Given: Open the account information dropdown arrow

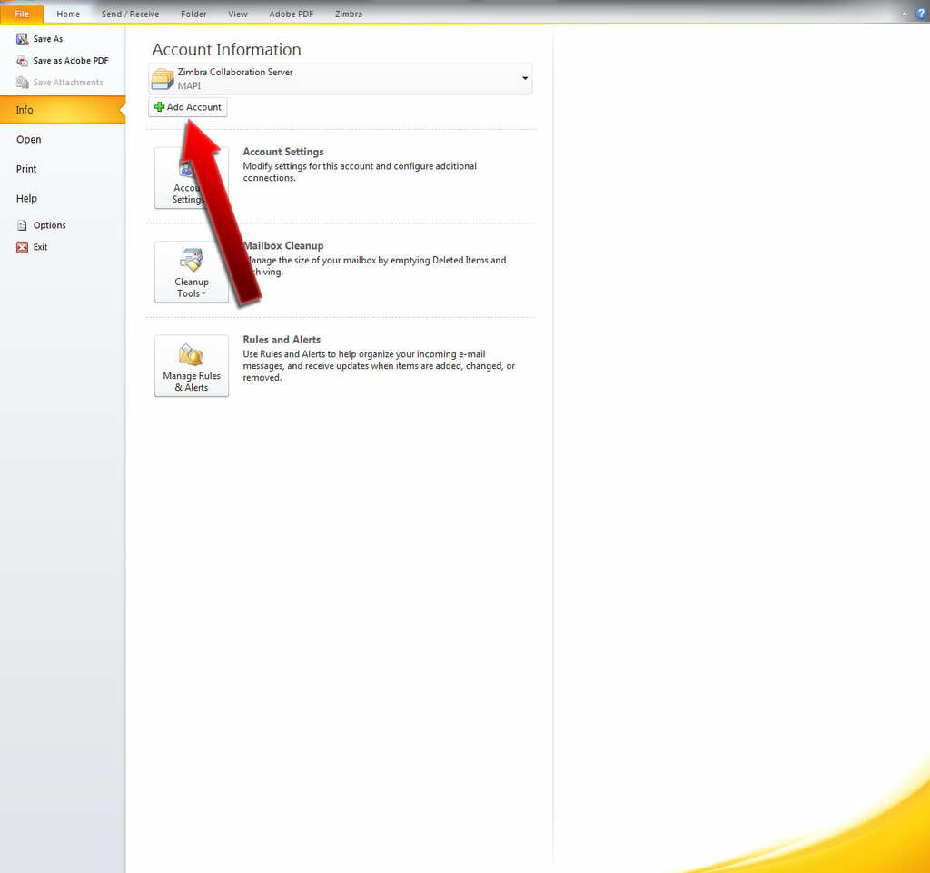Looking at the screenshot, I should (524, 79).
